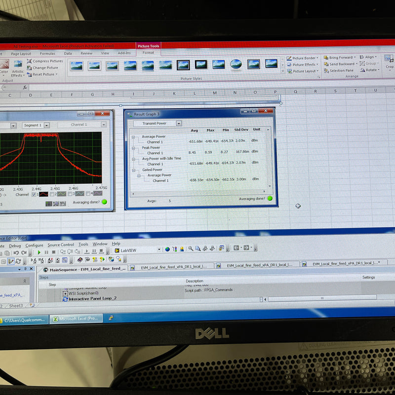Click the user/login icon in toolbar
Viewport: 395px width, 395px height.
coord(182,249)
